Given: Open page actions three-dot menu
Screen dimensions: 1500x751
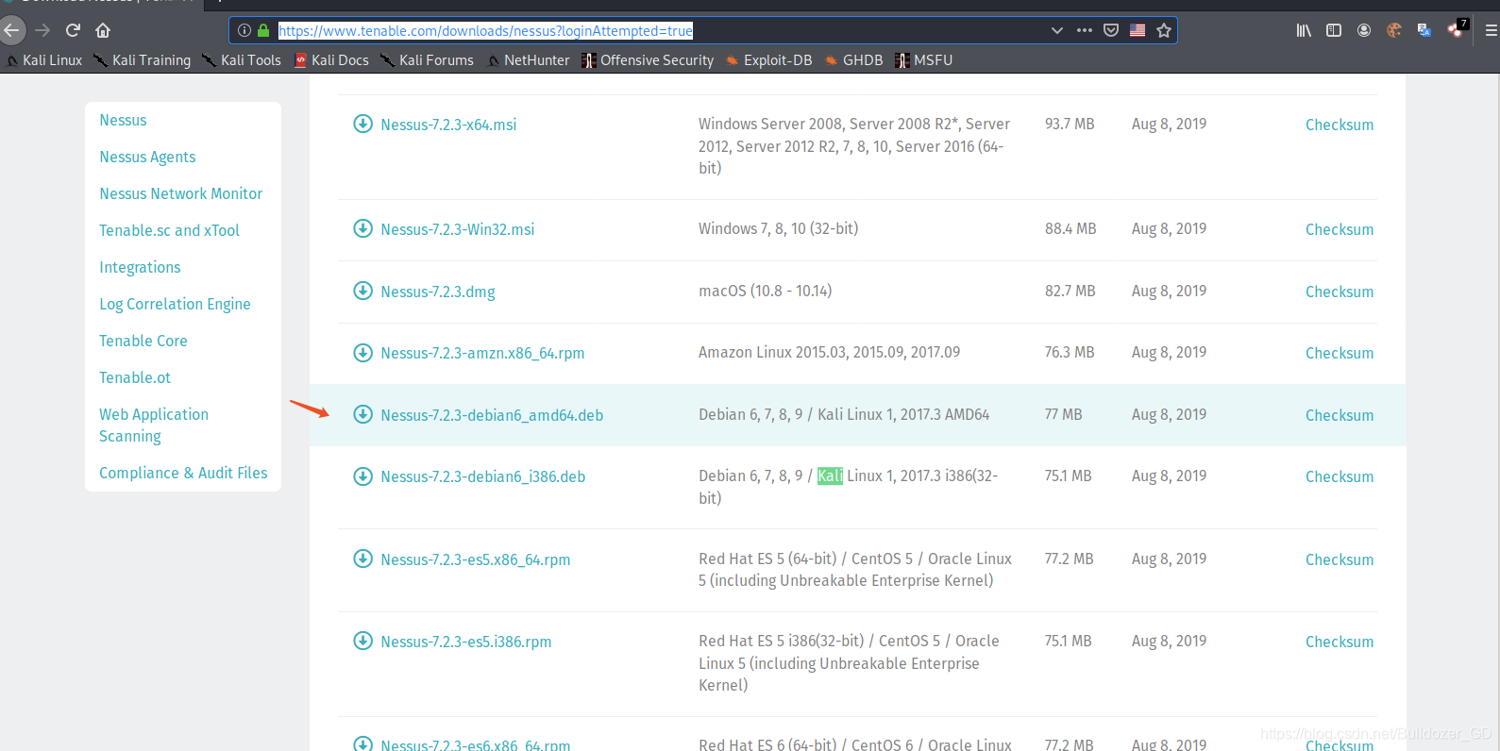Looking at the screenshot, I should pos(1085,30).
